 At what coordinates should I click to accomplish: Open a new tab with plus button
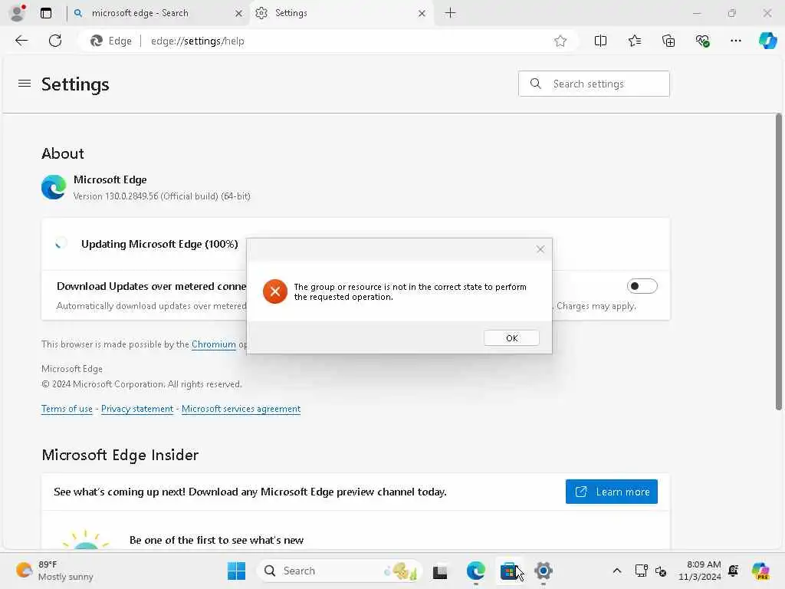point(451,13)
